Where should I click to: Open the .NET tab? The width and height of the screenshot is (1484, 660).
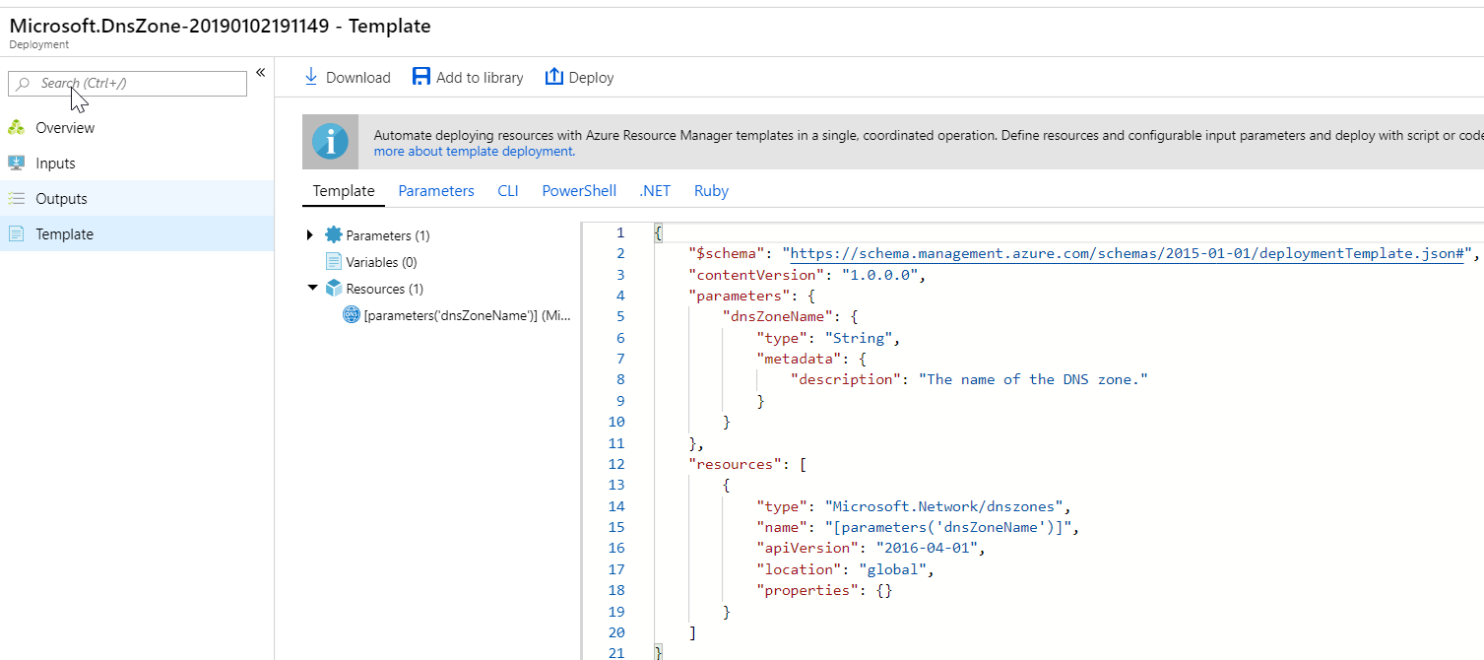(x=655, y=191)
